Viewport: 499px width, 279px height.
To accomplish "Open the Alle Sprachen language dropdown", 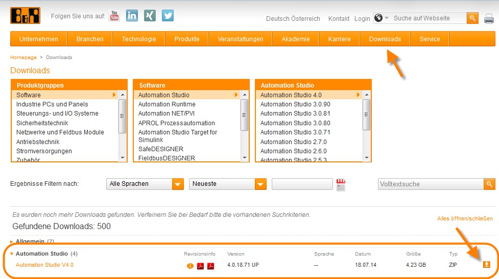I will coord(145,184).
